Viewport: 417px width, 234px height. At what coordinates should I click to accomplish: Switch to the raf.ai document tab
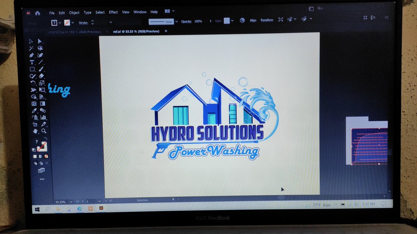[136, 31]
